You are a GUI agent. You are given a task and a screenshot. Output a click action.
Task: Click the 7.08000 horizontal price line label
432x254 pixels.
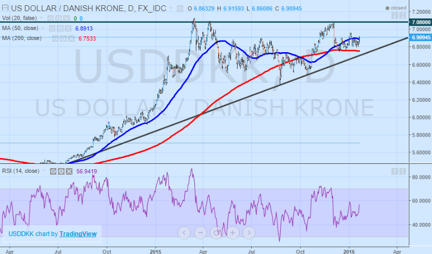[419, 23]
